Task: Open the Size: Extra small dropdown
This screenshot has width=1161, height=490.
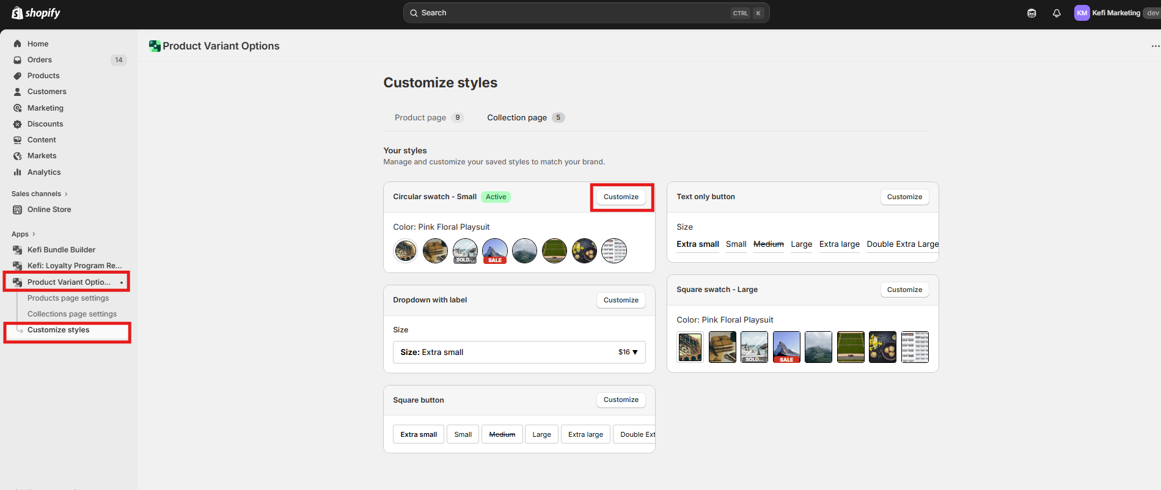Action: pos(519,353)
